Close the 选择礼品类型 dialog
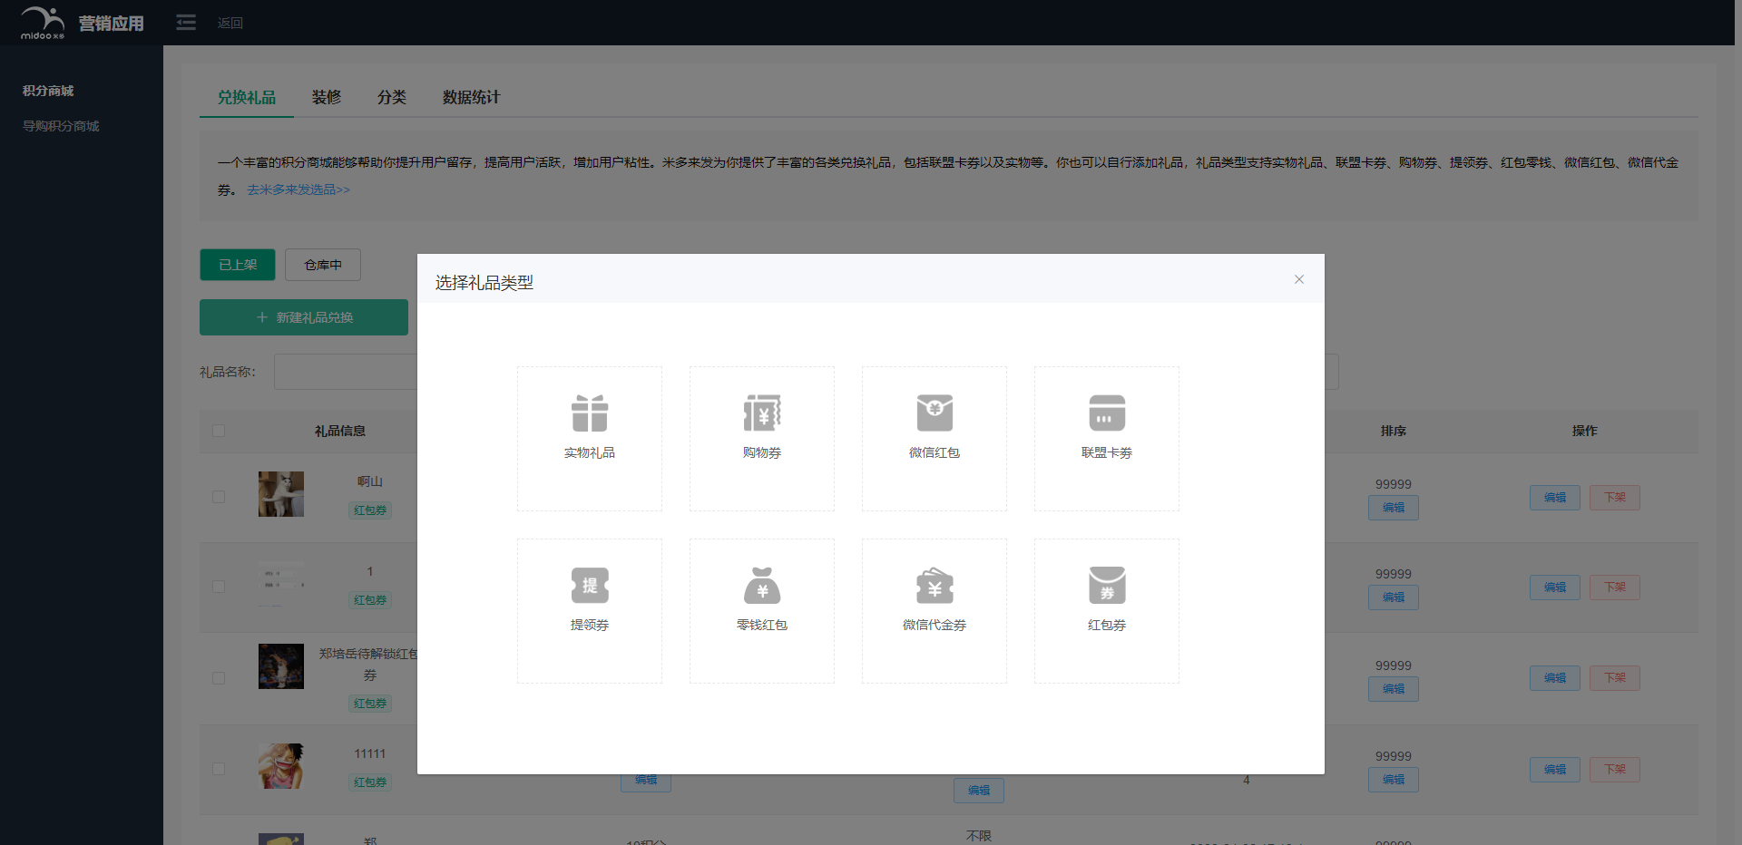Image resolution: width=1742 pixels, height=845 pixels. pos(1299,279)
